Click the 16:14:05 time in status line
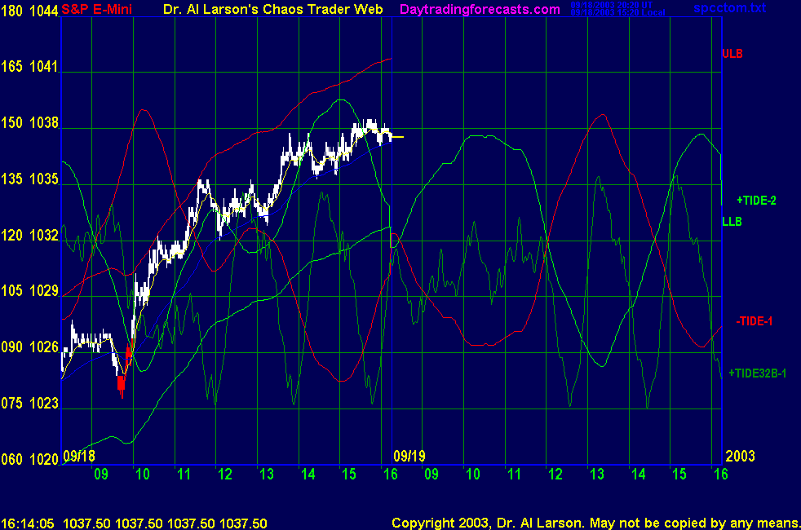The image size is (801, 530). 27,522
